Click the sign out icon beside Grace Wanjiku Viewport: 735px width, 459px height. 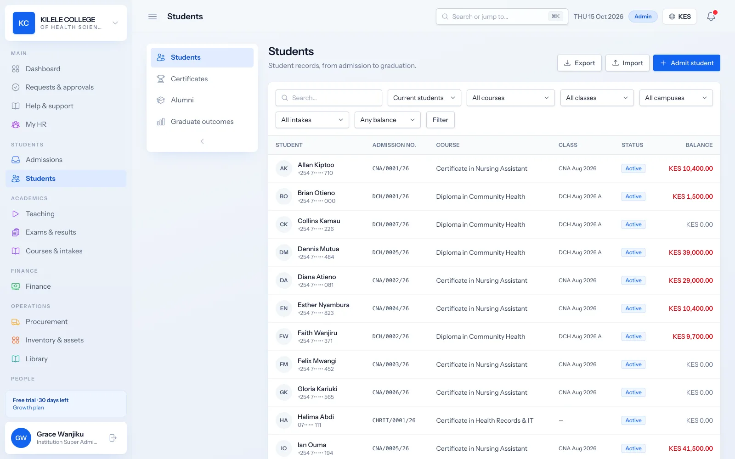click(x=113, y=438)
